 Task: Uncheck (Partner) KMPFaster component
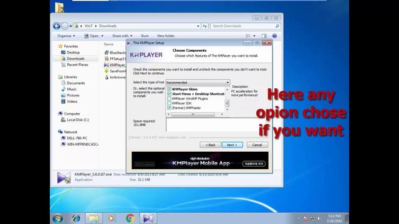tap(169, 108)
